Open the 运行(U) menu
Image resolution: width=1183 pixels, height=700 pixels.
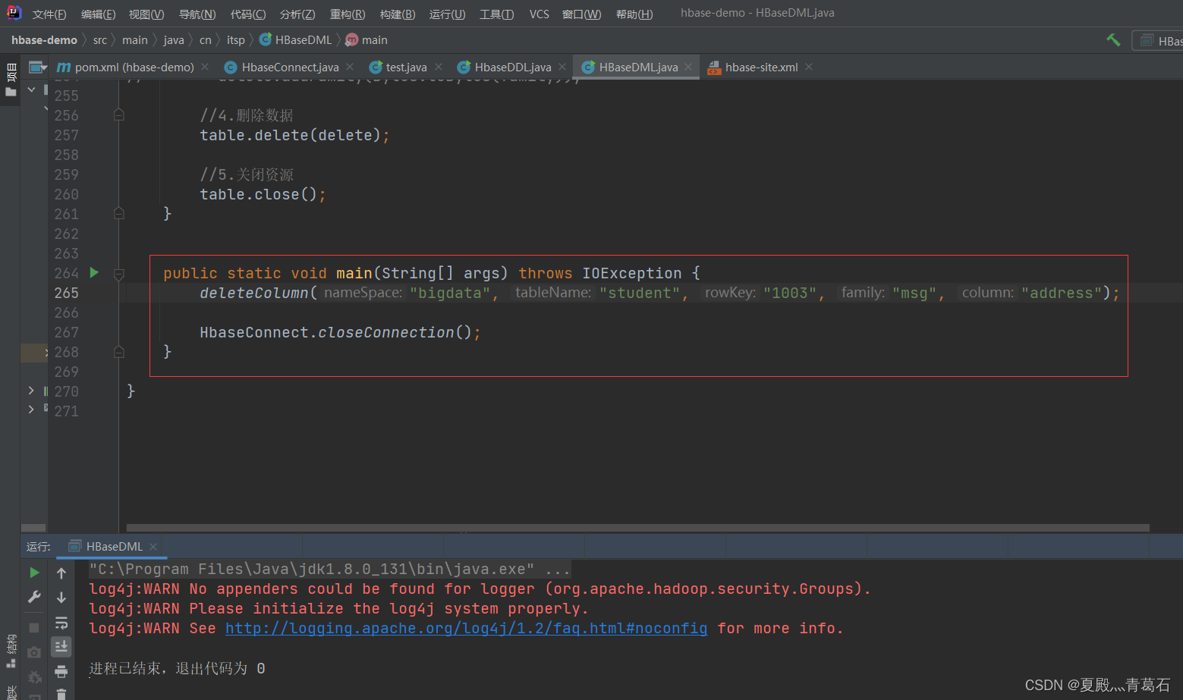(x=448, y=14)
